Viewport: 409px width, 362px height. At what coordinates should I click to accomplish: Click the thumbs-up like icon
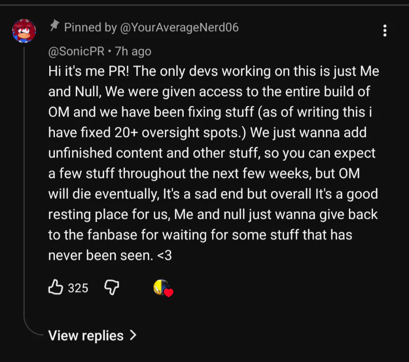point(56,287)
